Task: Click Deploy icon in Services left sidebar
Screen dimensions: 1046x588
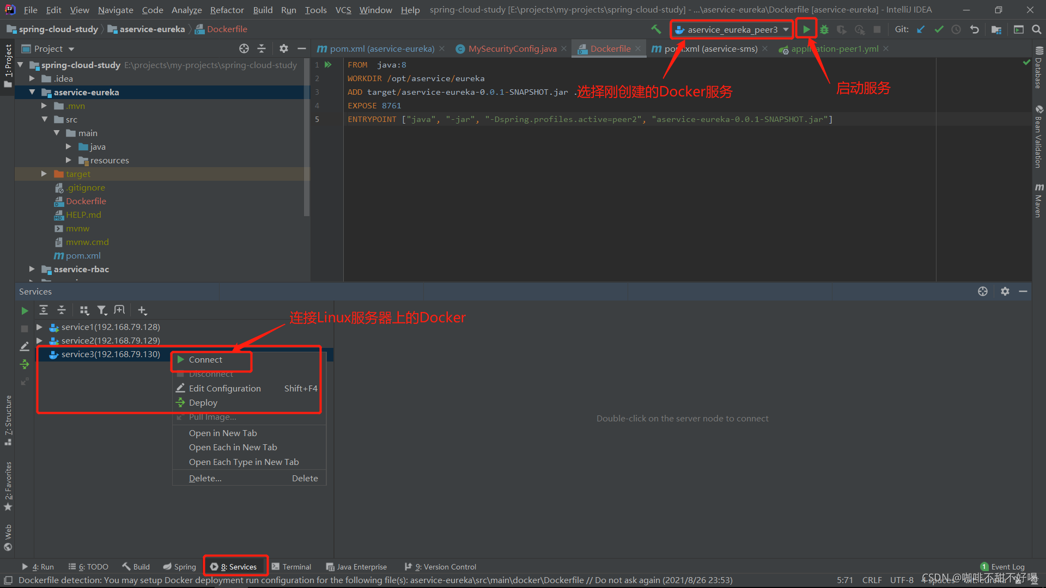Action: tap(25, 364)
